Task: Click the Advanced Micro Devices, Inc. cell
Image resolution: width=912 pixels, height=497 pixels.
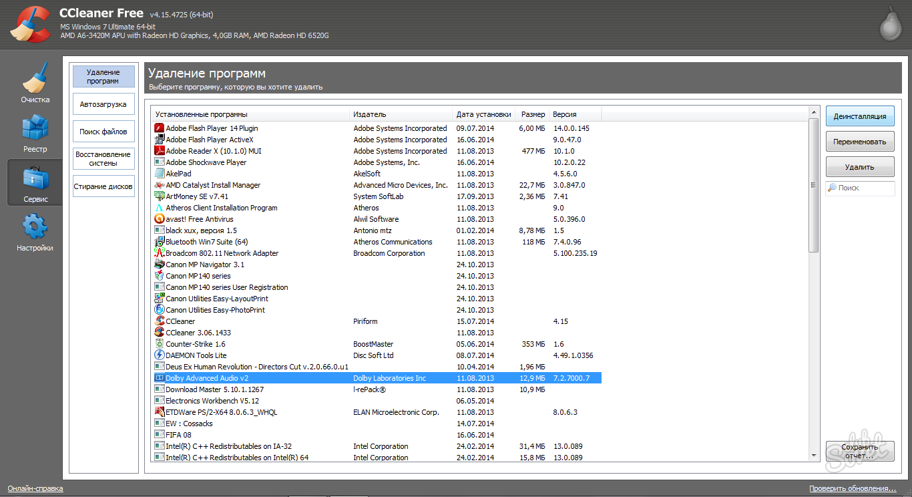Action: pos(401,185)
